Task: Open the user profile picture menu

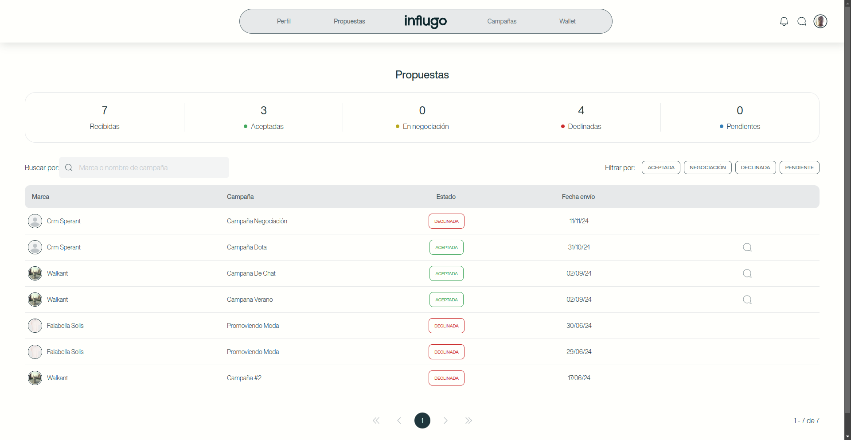Action: (x=820, y=21)
